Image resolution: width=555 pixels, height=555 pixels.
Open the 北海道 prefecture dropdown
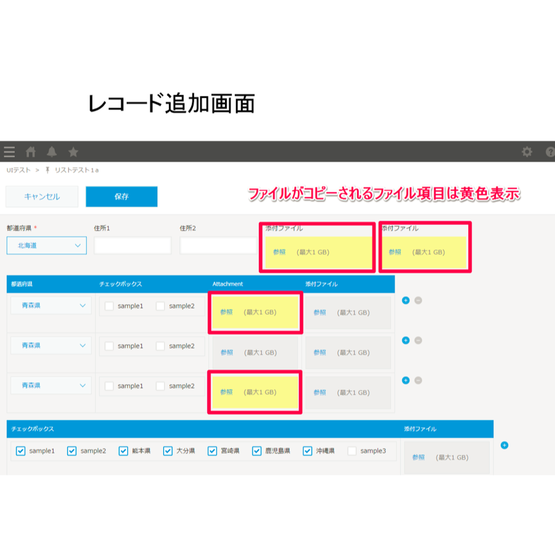(46, 246)
